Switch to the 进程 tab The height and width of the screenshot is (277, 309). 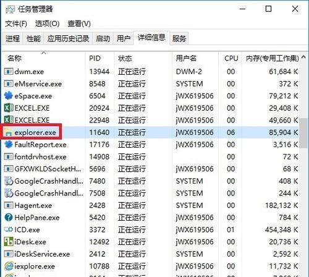[x=12, y=38]
